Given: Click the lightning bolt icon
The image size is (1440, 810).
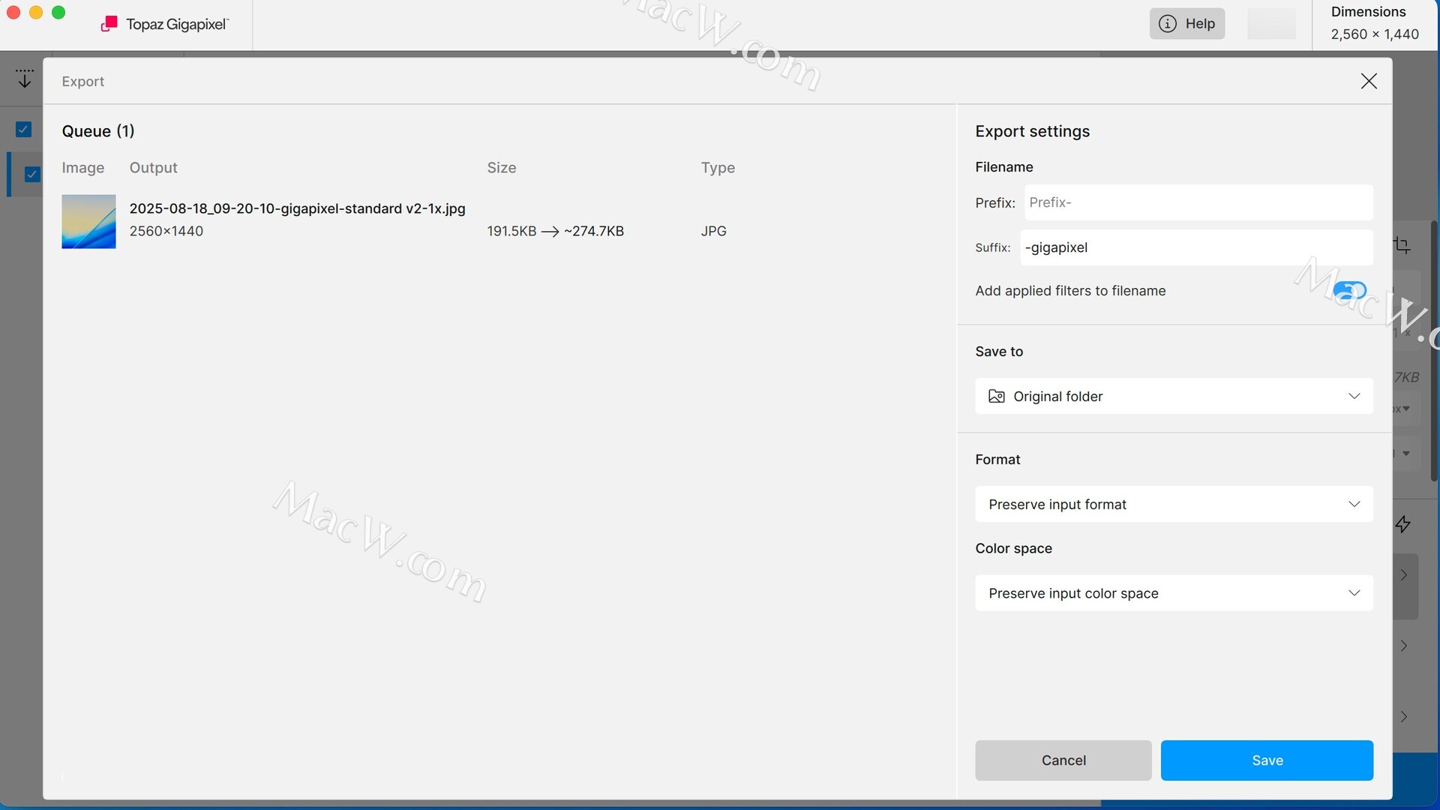Looking at the screenshot, I should tap(1403, 524).
